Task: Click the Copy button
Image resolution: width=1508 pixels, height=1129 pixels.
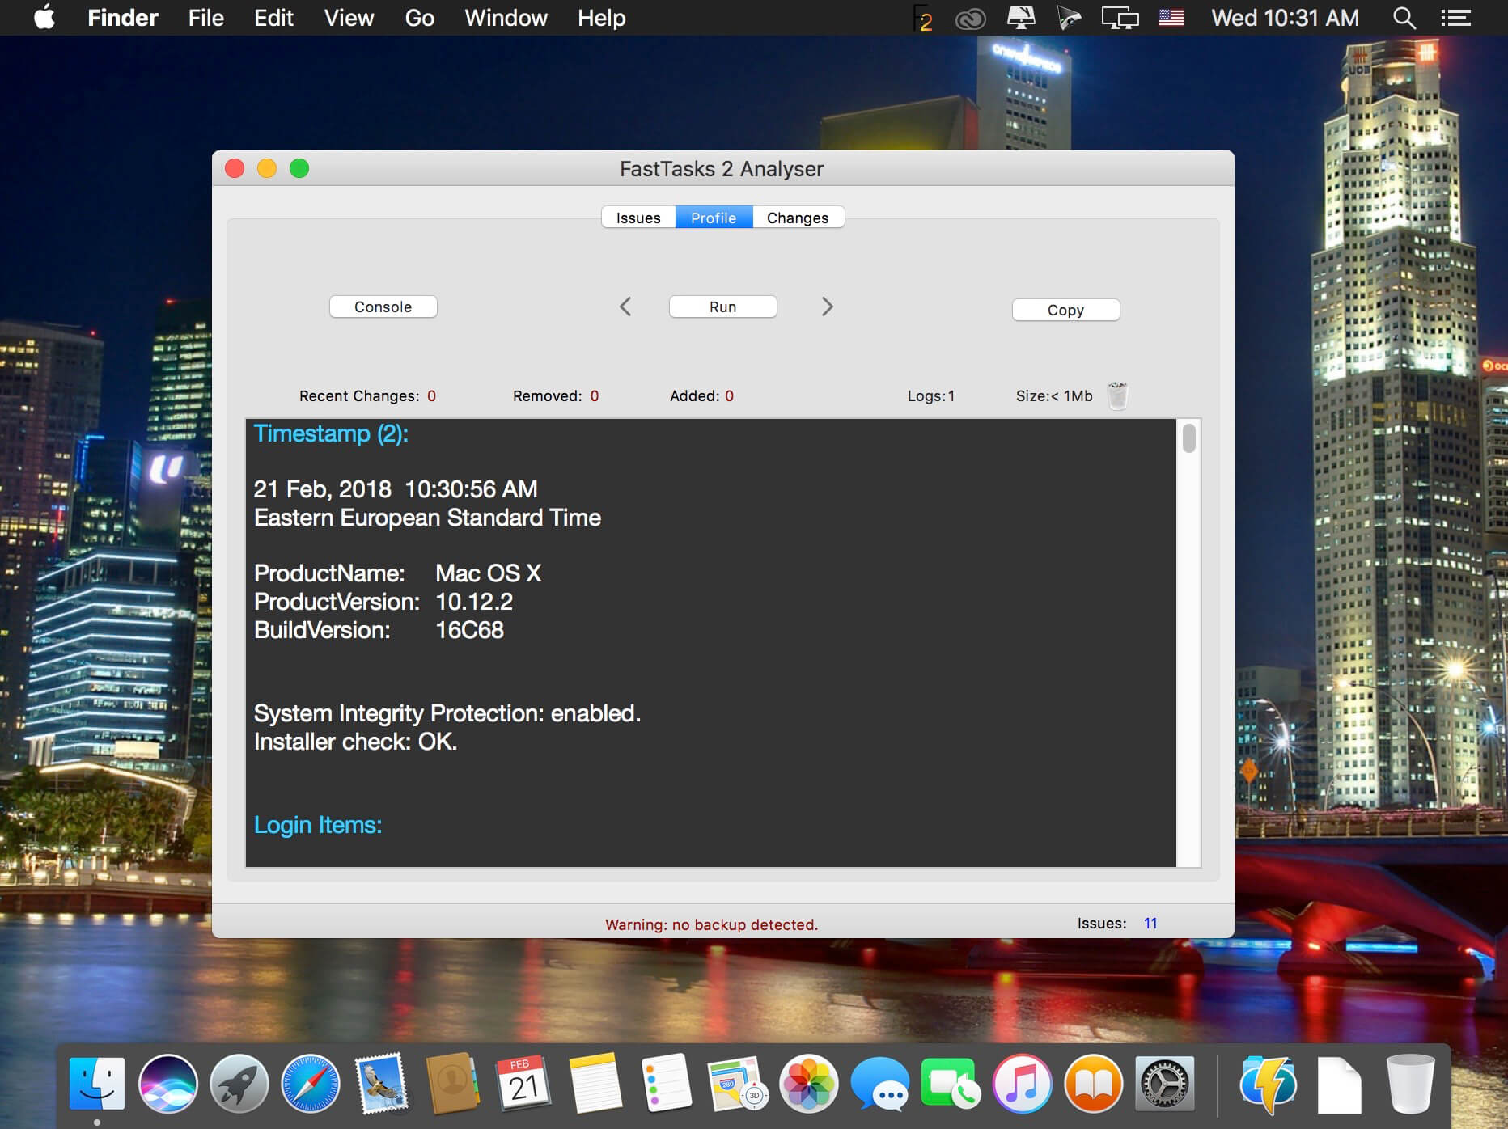Action: [x=1066, y=310]
